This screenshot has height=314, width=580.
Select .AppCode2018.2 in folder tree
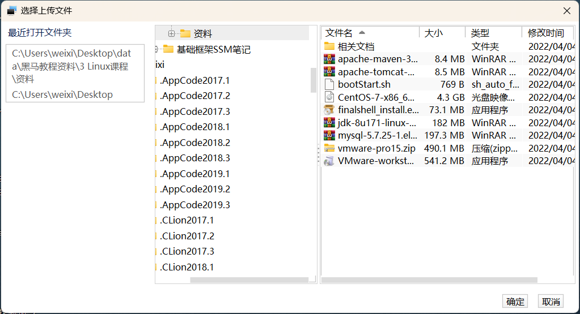coord(195,143)
